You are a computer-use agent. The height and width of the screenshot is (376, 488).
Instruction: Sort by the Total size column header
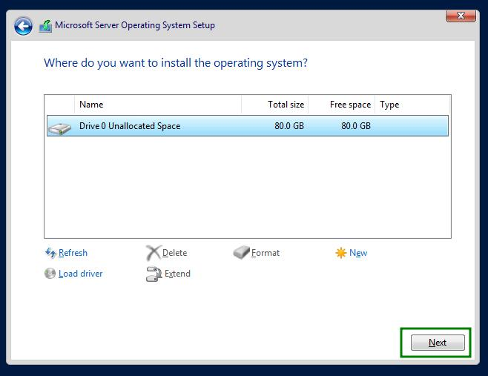[x=275, y=105]
